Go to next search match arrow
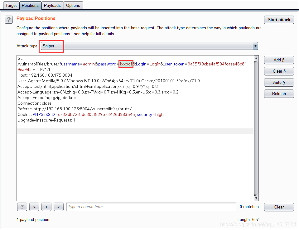 [59, 207]
